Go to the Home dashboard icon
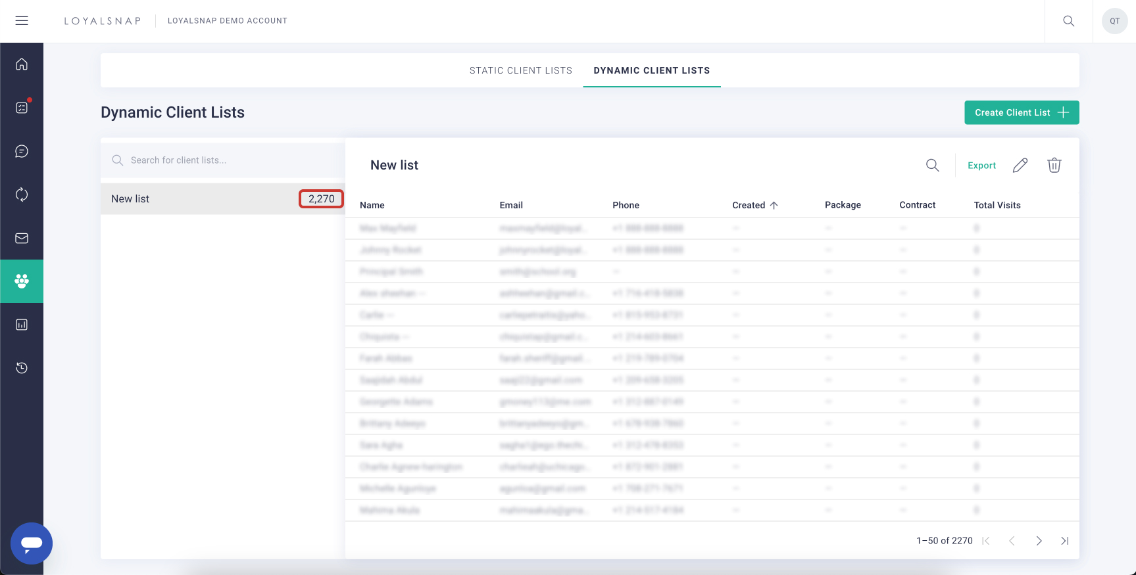Screen dimensions: 1136x575 click(22, 64)
